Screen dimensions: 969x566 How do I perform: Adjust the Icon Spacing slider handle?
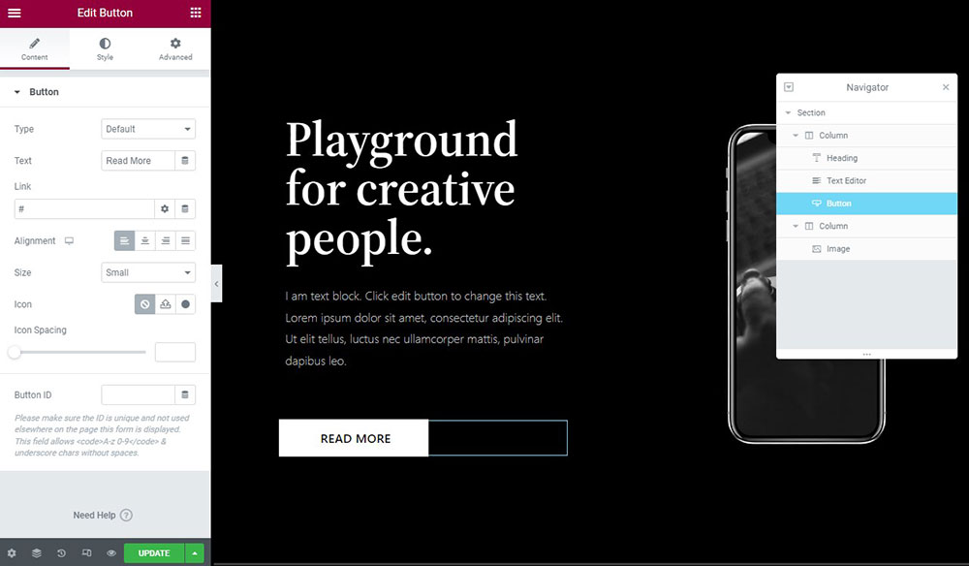point(15,352)
